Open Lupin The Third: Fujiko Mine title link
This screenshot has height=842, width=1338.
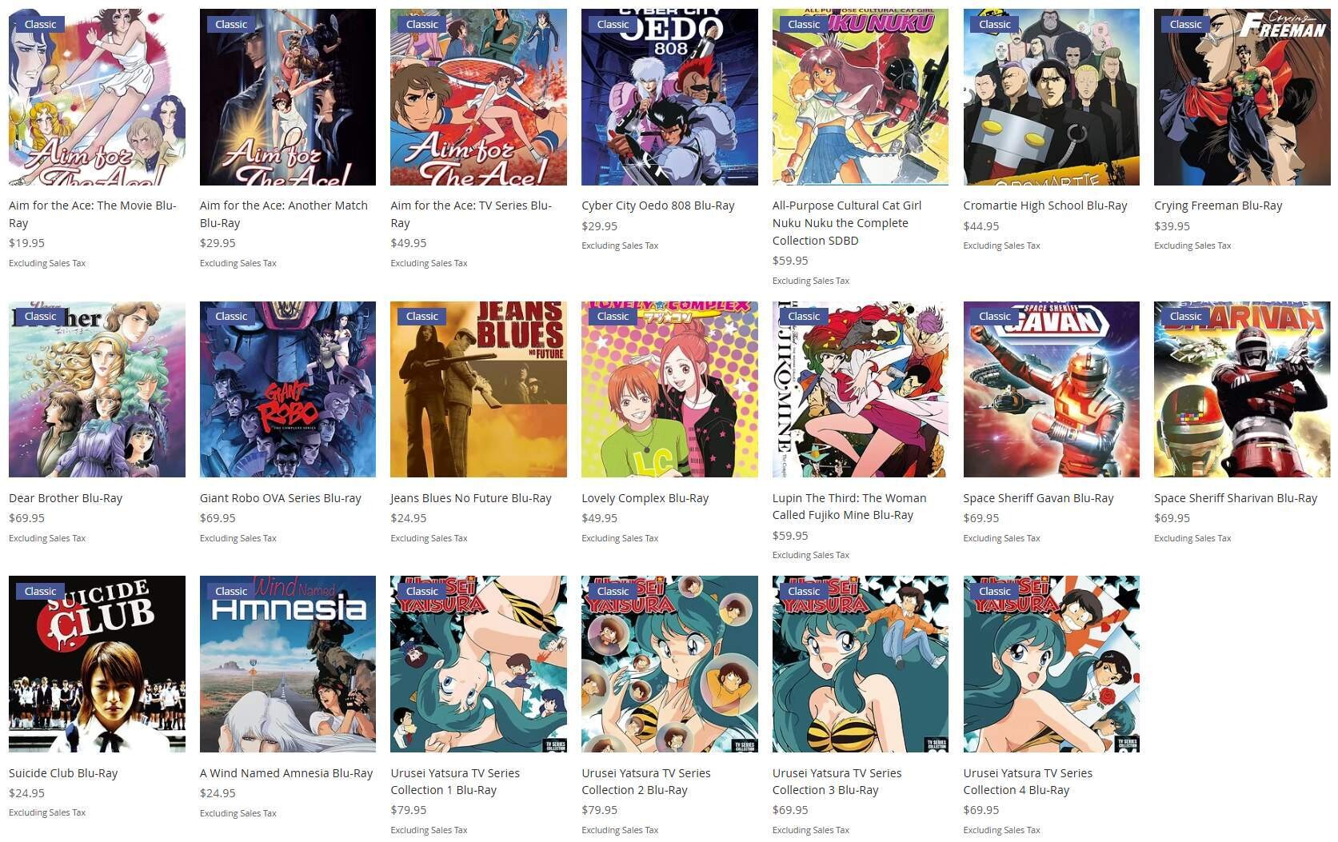[x=849, y=506]
